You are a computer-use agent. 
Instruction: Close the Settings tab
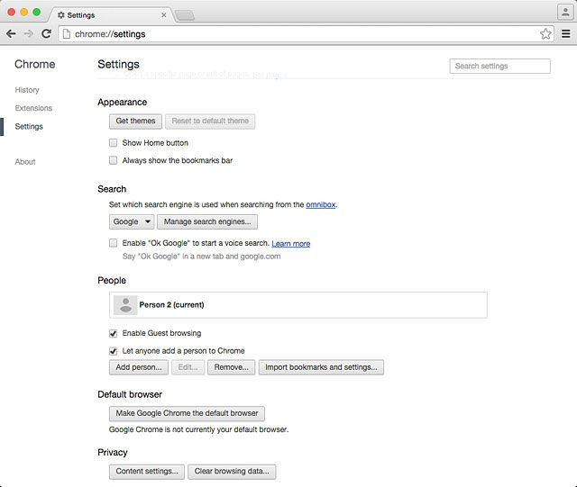pos(164,15)
